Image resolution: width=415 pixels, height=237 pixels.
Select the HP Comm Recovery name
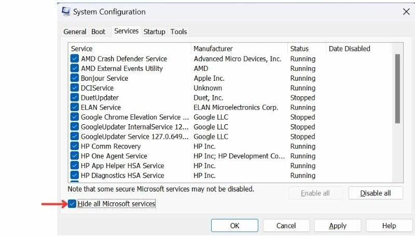click(110, 146)
